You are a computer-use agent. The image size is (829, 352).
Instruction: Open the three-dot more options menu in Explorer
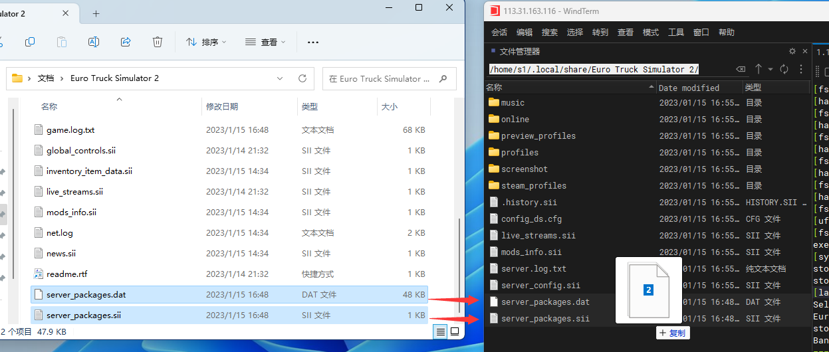tap(313, 42)
